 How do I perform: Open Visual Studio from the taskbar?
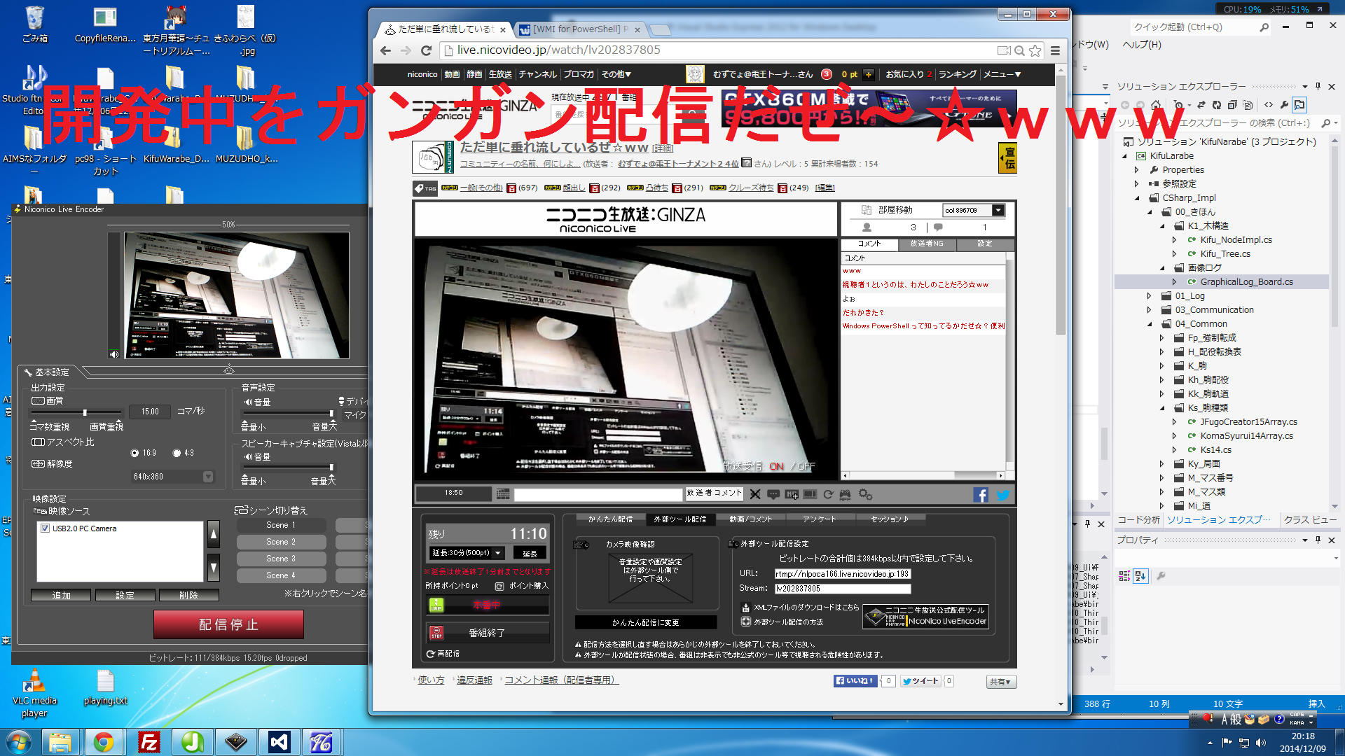pyautogui.click(x=279, y=742)
